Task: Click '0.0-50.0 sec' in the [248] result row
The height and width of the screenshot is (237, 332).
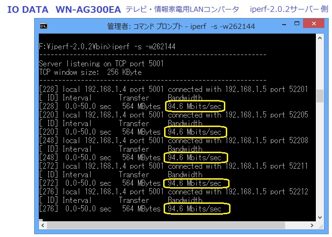Action: (x=88, y=157)
